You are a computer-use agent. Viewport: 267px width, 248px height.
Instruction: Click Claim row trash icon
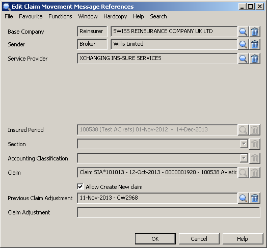pyautogui.click(x=255, y=173)
